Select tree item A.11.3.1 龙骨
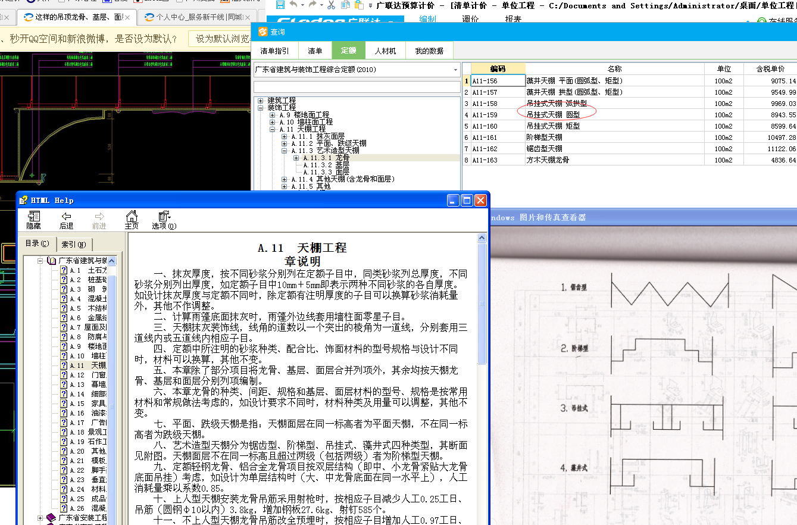Image resolution: width=797 pixels, height=525 pixels. [326, 158]
